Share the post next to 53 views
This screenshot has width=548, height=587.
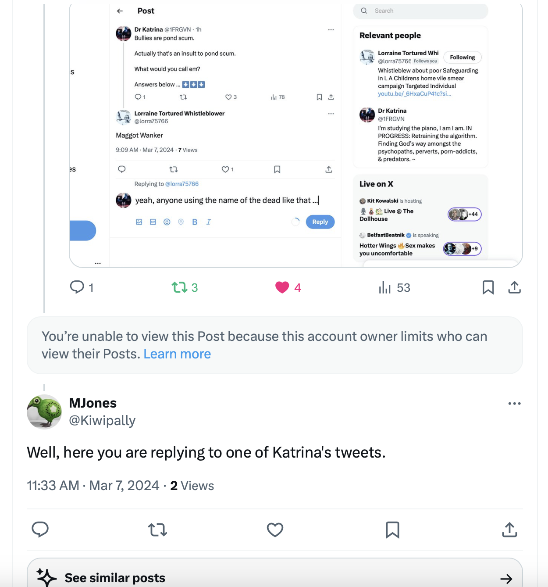click(514, 287)
